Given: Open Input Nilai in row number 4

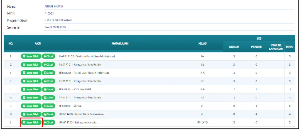Looking at the screenshot, I should (31, 81).
